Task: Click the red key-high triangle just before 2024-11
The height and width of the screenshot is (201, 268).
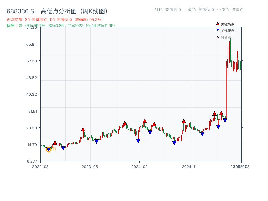Action: (x=184, y=121)
